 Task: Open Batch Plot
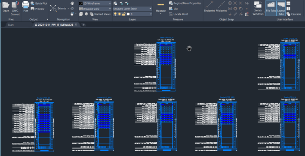[x=39, y=3]
